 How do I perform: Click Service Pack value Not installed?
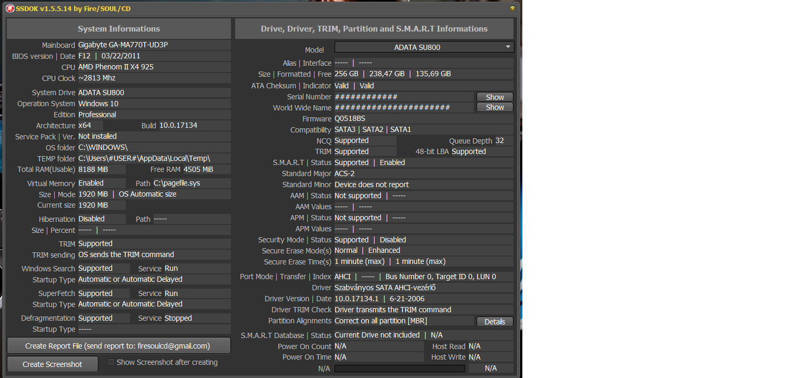pos(154,137)
